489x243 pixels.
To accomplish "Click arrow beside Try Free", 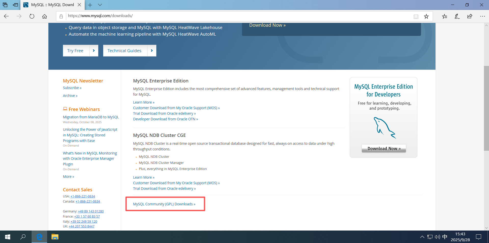I will (x=94, y=51).
